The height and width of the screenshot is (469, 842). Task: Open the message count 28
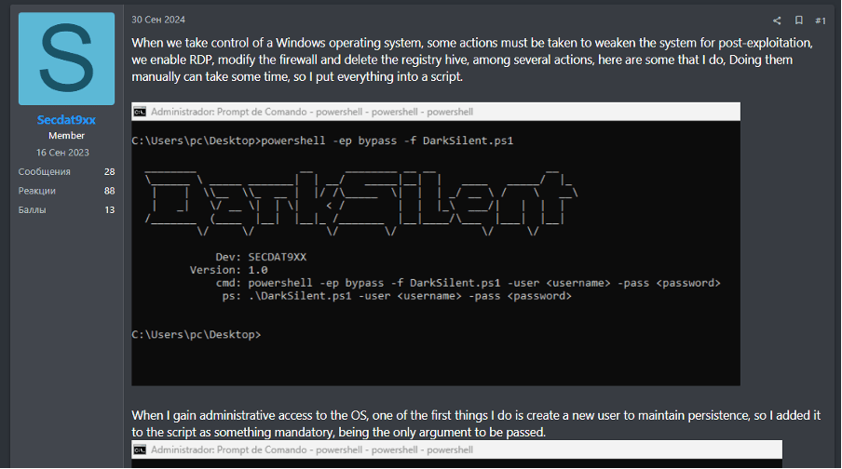pyautogui.click(x=109, y=172)
